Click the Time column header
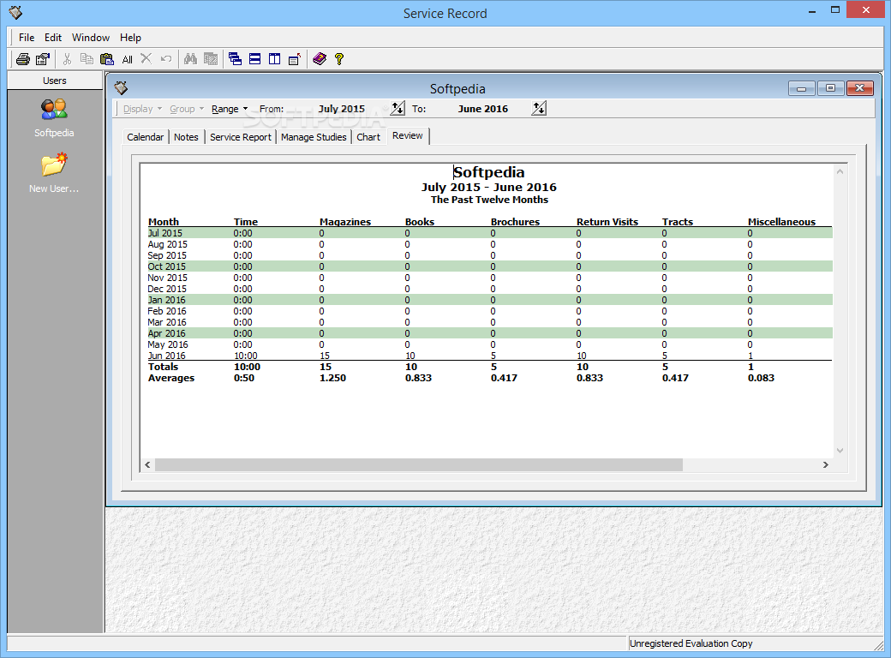 (246, 222)
